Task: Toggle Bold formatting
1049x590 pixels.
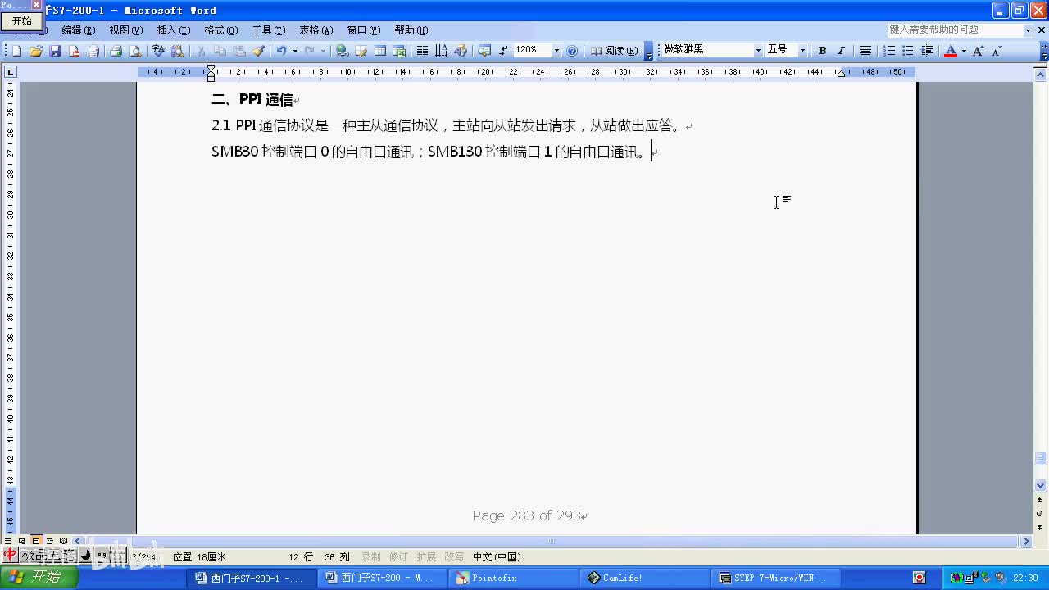Action: (822, 51)
